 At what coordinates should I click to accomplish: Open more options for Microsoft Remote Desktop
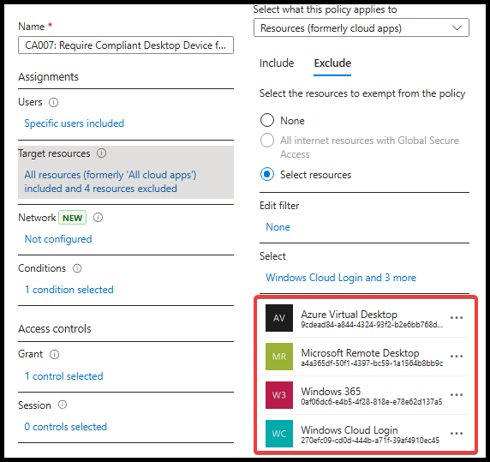pos(457,357)
